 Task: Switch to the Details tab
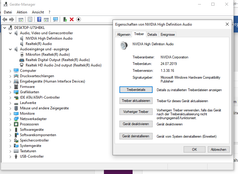[x=152, y=35]
